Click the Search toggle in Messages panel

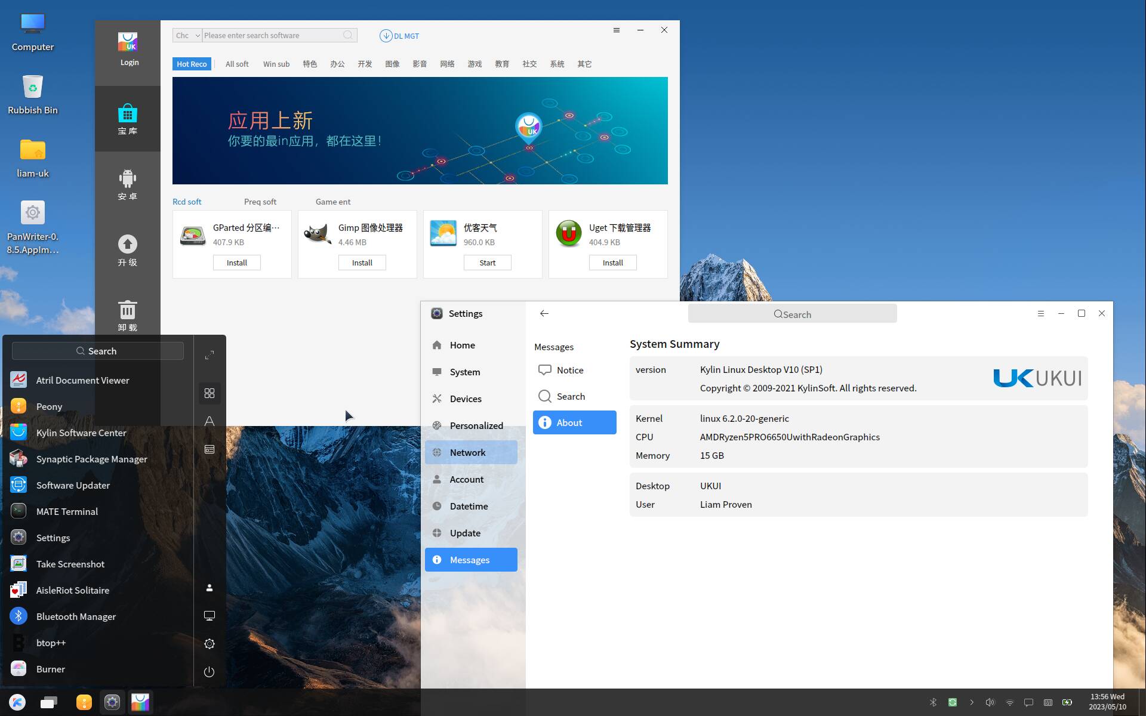point(574,396)
